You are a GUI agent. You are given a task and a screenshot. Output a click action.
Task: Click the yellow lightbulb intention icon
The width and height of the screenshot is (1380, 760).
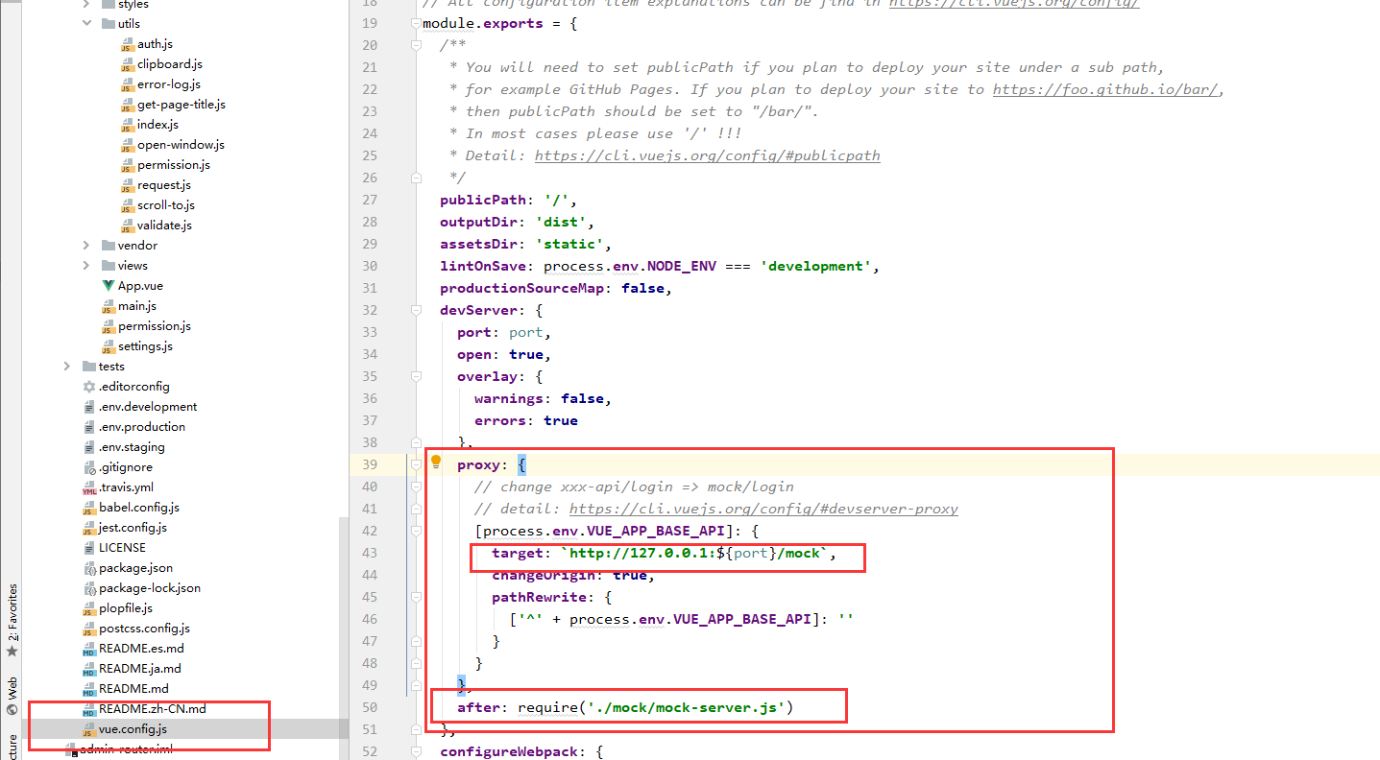pyautogui.click(x=435, y=463)
